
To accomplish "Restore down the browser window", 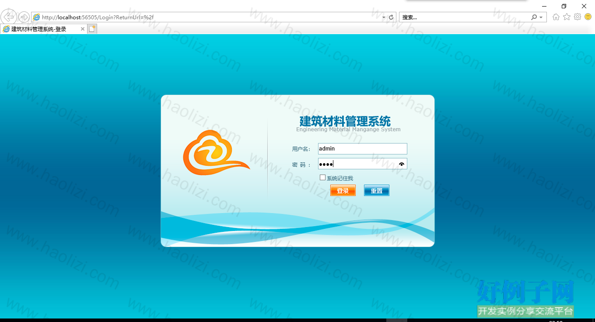I will pyautogui.click(x=564, y=6).
